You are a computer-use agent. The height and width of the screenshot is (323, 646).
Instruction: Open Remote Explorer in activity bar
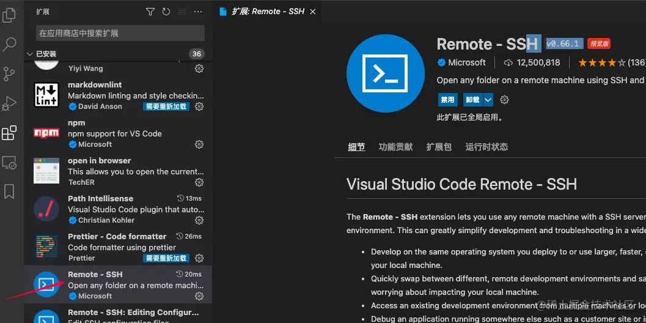(9, 163)
